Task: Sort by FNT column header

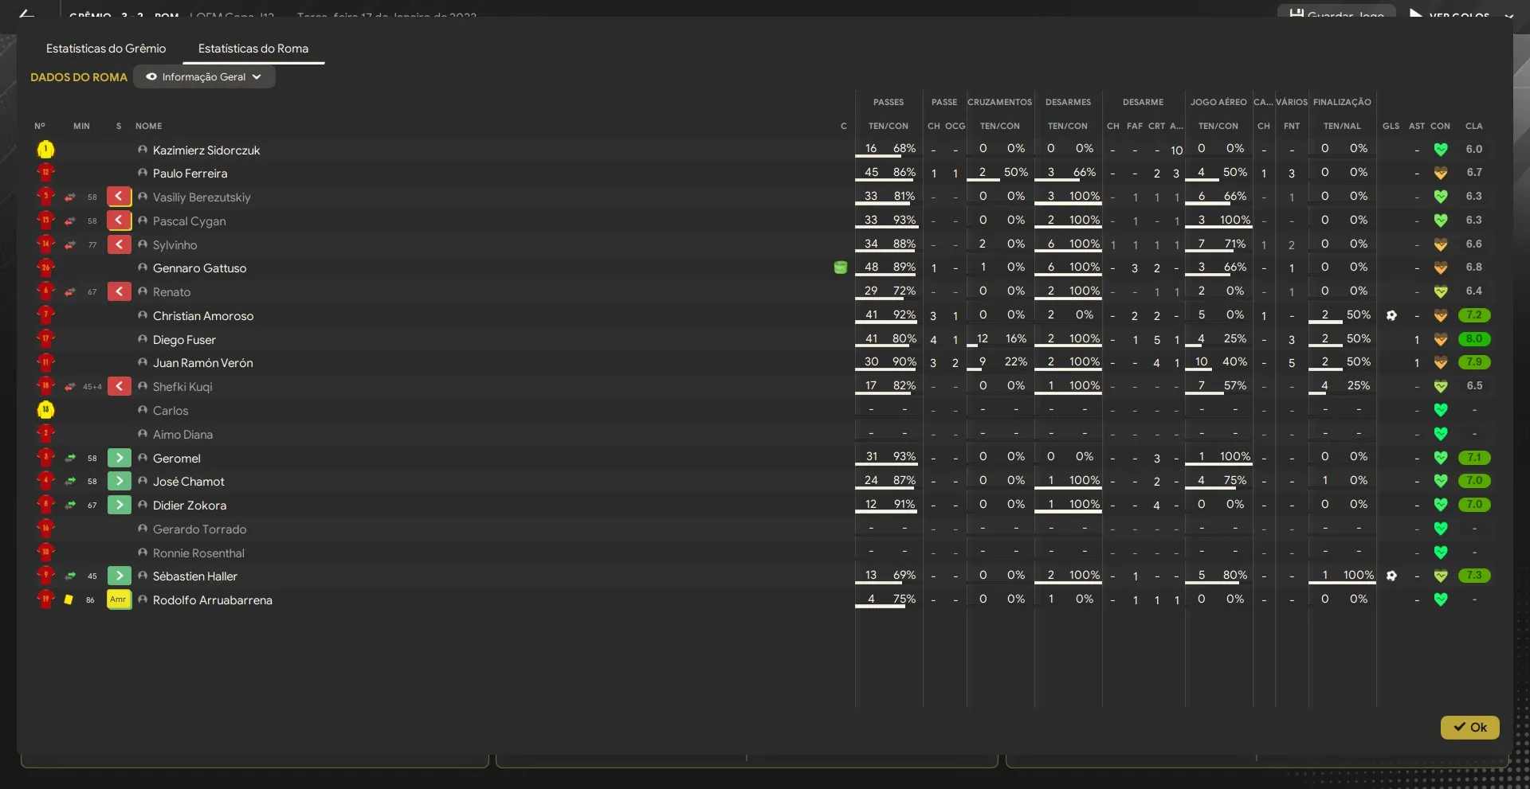Action: [1292, 126]
